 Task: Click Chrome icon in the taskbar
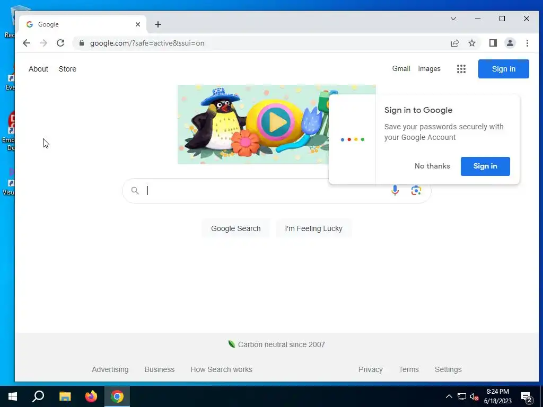117,396
